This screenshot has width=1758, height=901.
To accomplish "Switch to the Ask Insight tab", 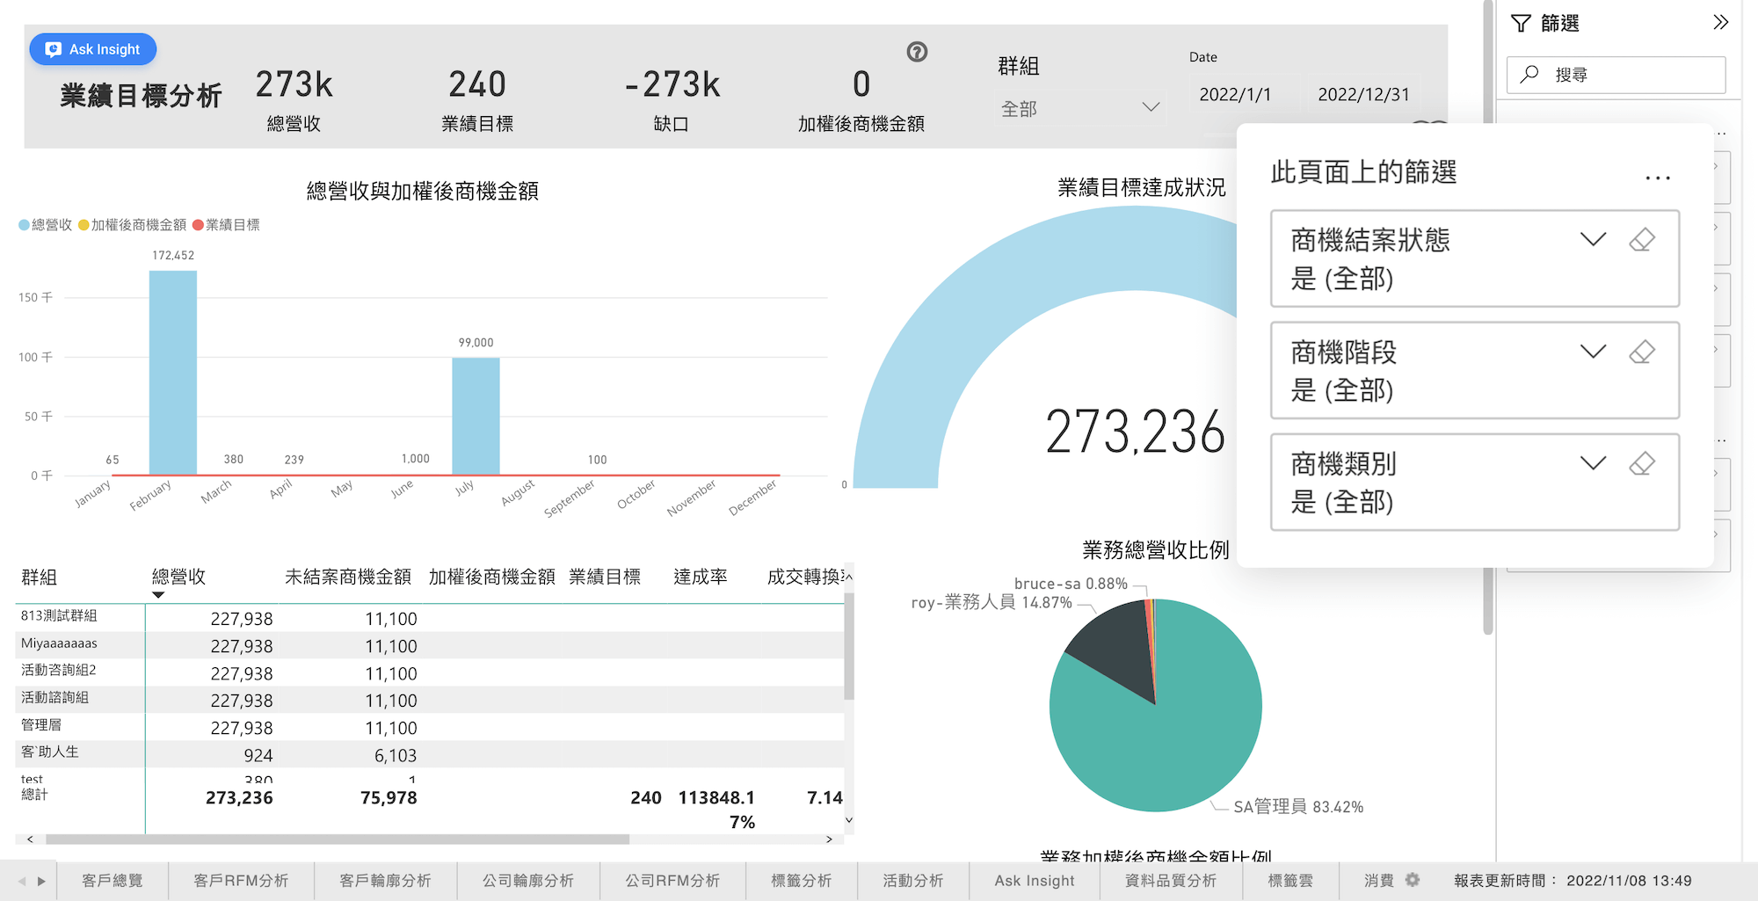I will (1035, 881).
